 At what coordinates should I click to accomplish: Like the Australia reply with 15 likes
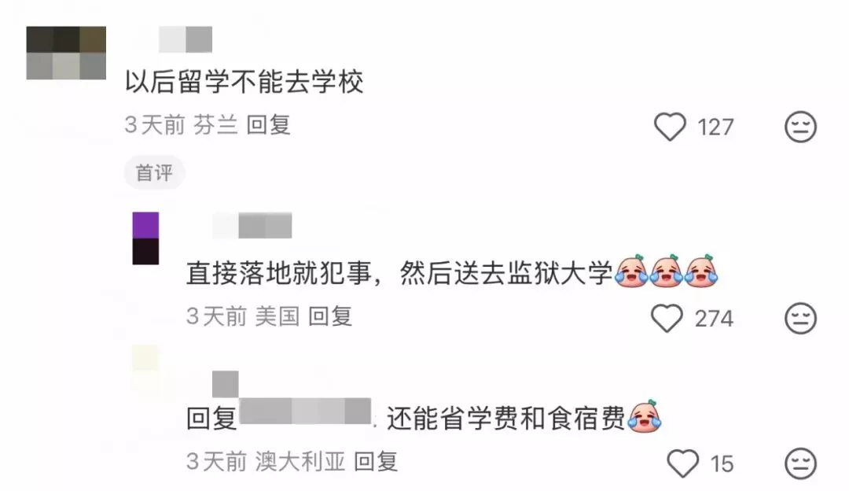[683, 463]
